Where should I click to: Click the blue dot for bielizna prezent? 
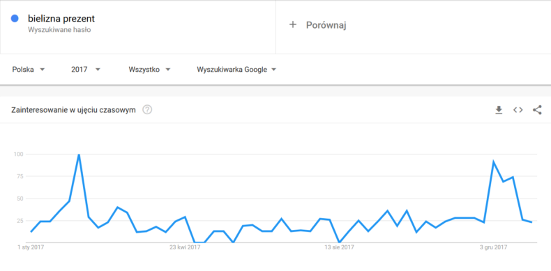click(x=15, y=19)
